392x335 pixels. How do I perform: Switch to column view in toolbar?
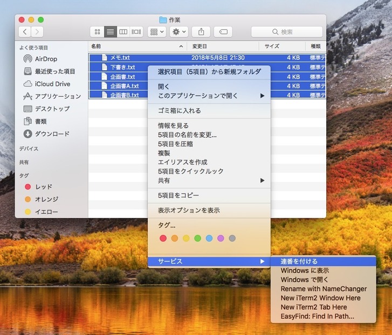point(123,32)
